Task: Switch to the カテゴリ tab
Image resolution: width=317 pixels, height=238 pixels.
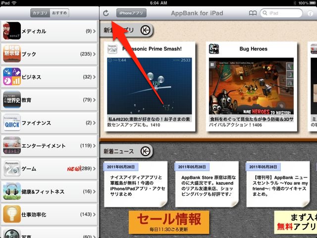Action: coord(40,13)
